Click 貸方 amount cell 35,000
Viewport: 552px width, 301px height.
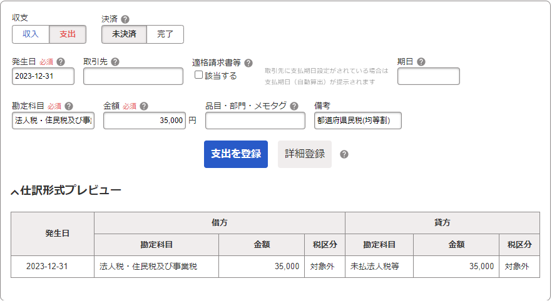pyautogui.click(x=456, y=267)
